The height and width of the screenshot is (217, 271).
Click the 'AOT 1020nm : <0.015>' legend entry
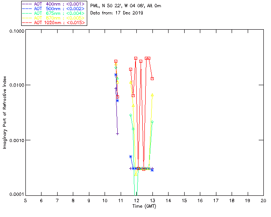pos(54,22)
